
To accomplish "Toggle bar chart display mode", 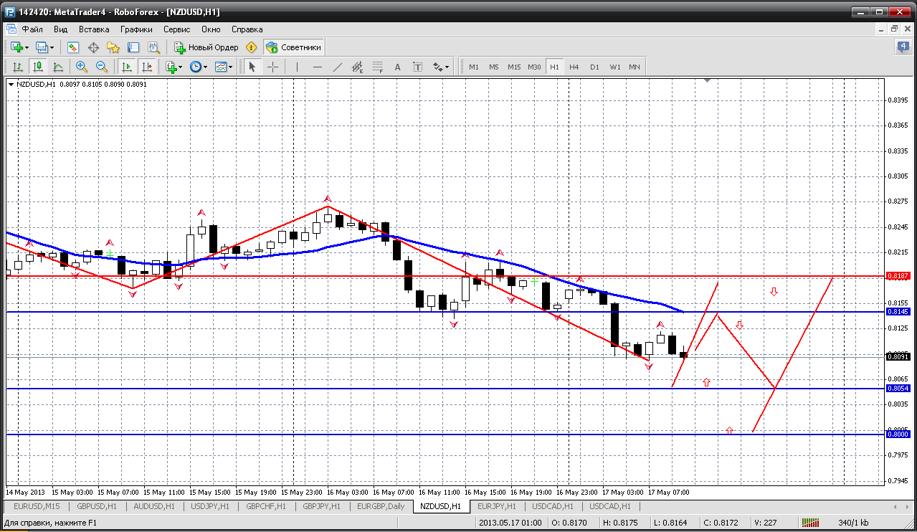I will point(18,67).
